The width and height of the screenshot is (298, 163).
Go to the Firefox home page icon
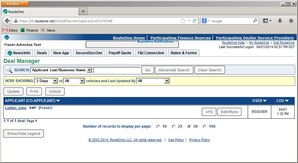(291, 21)
